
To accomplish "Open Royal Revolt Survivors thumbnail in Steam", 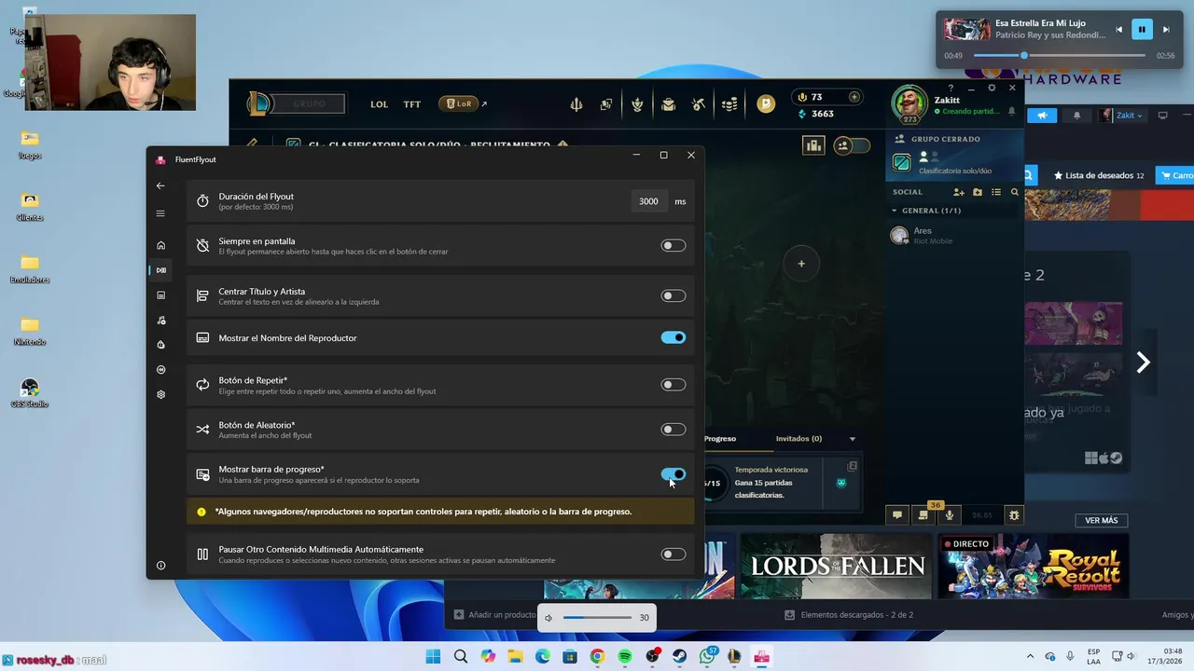I will pyautogui.click(x=1034, y=566).
